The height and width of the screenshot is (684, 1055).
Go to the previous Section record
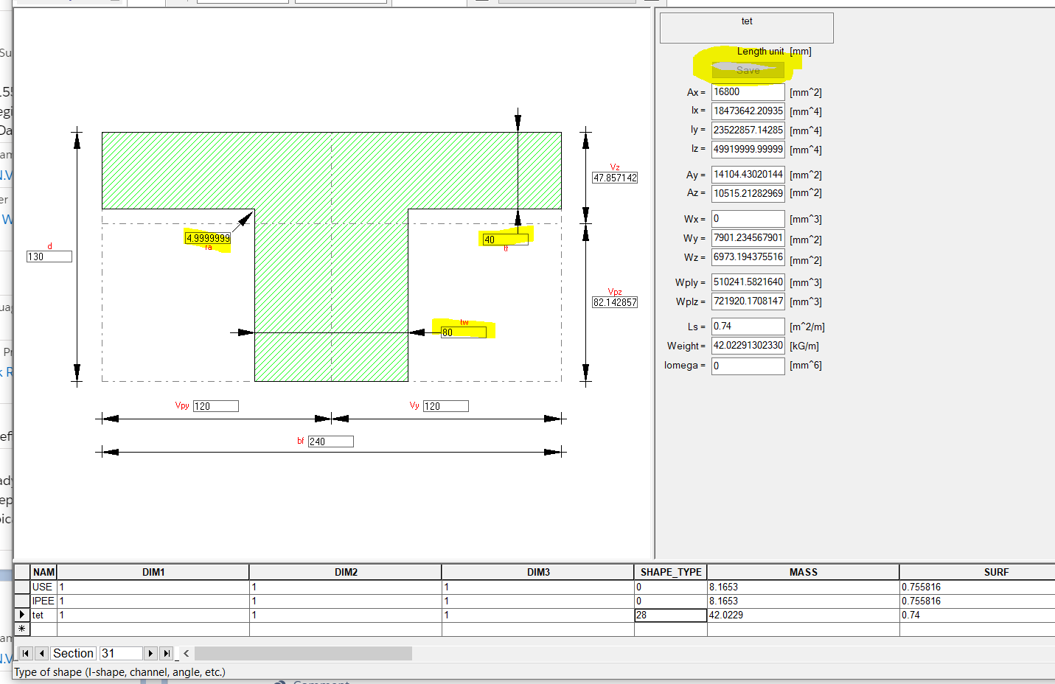(41, 653)
